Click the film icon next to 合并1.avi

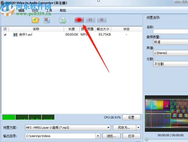[15, 35]
